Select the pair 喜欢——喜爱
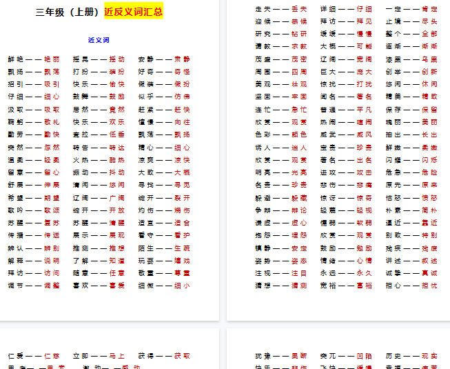Viewport: 450px width, 369px height. 99,286
